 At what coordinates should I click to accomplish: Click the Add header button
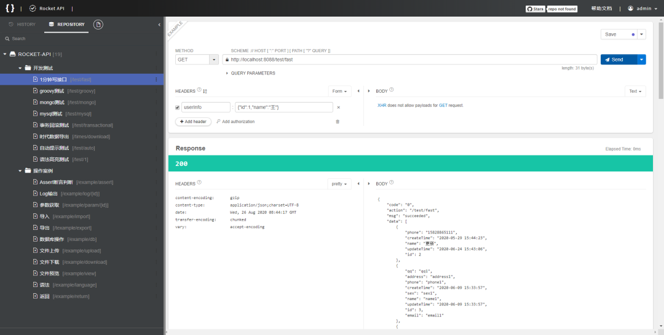coord(193,122)
